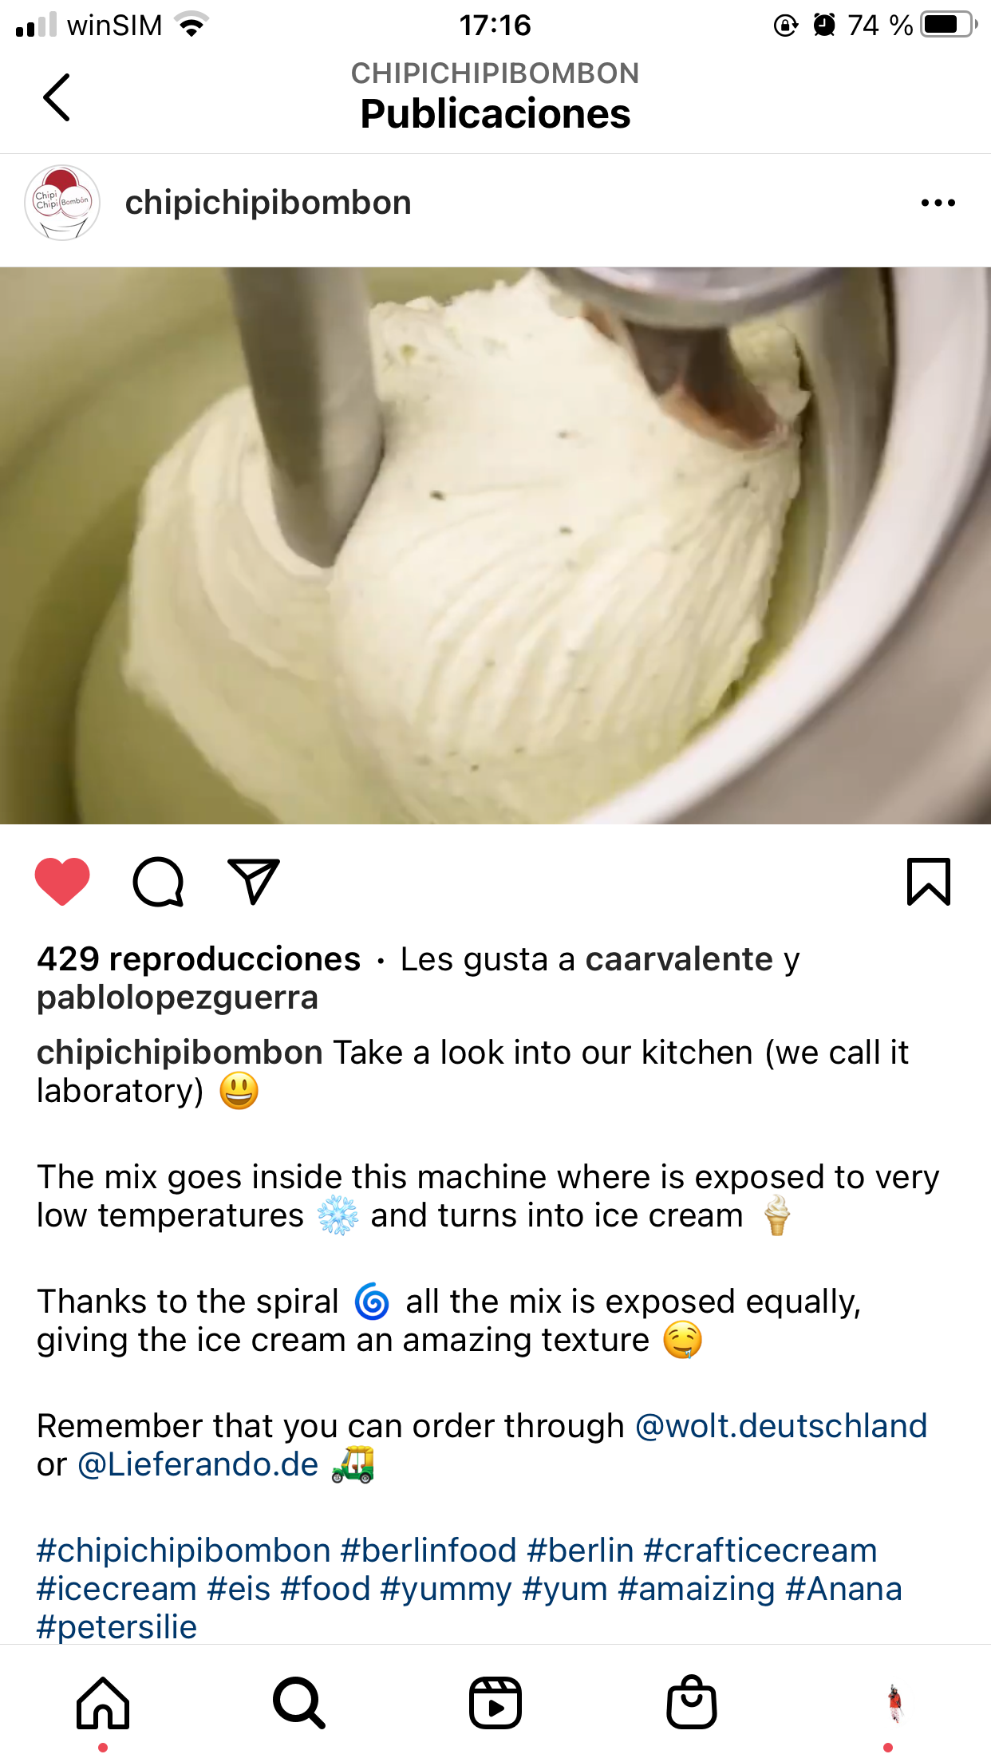Open pablolopezguerra's profile
The height and width of the screenshot is (1762, 991).
pyautogui.click(x=177, y=998)
